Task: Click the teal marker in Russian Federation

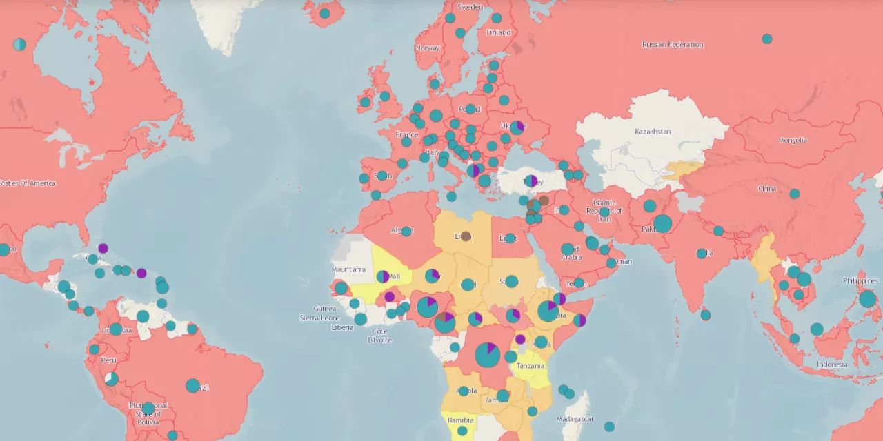Action: click(x=766, y=39)
